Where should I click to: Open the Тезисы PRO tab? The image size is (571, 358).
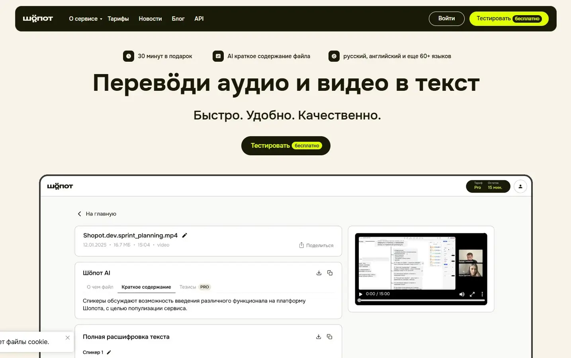pyautogui.click(x=195, y=287)
